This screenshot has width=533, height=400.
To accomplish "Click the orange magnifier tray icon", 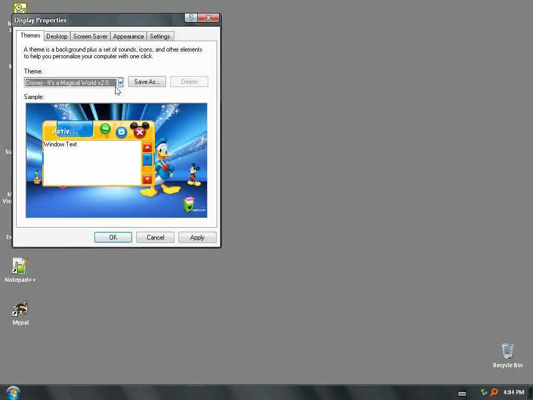I will pyautogui.click(x=494, y=392).
